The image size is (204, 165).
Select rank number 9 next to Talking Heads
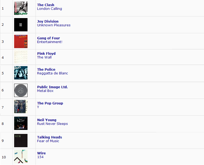(3, 141)
